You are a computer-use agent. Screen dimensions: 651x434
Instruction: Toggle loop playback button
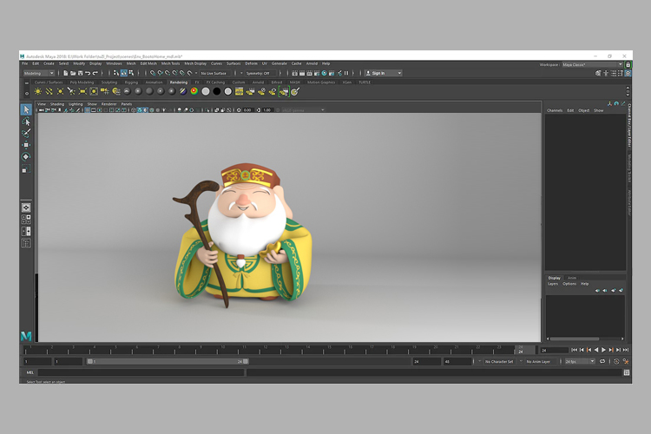point(602,362)
